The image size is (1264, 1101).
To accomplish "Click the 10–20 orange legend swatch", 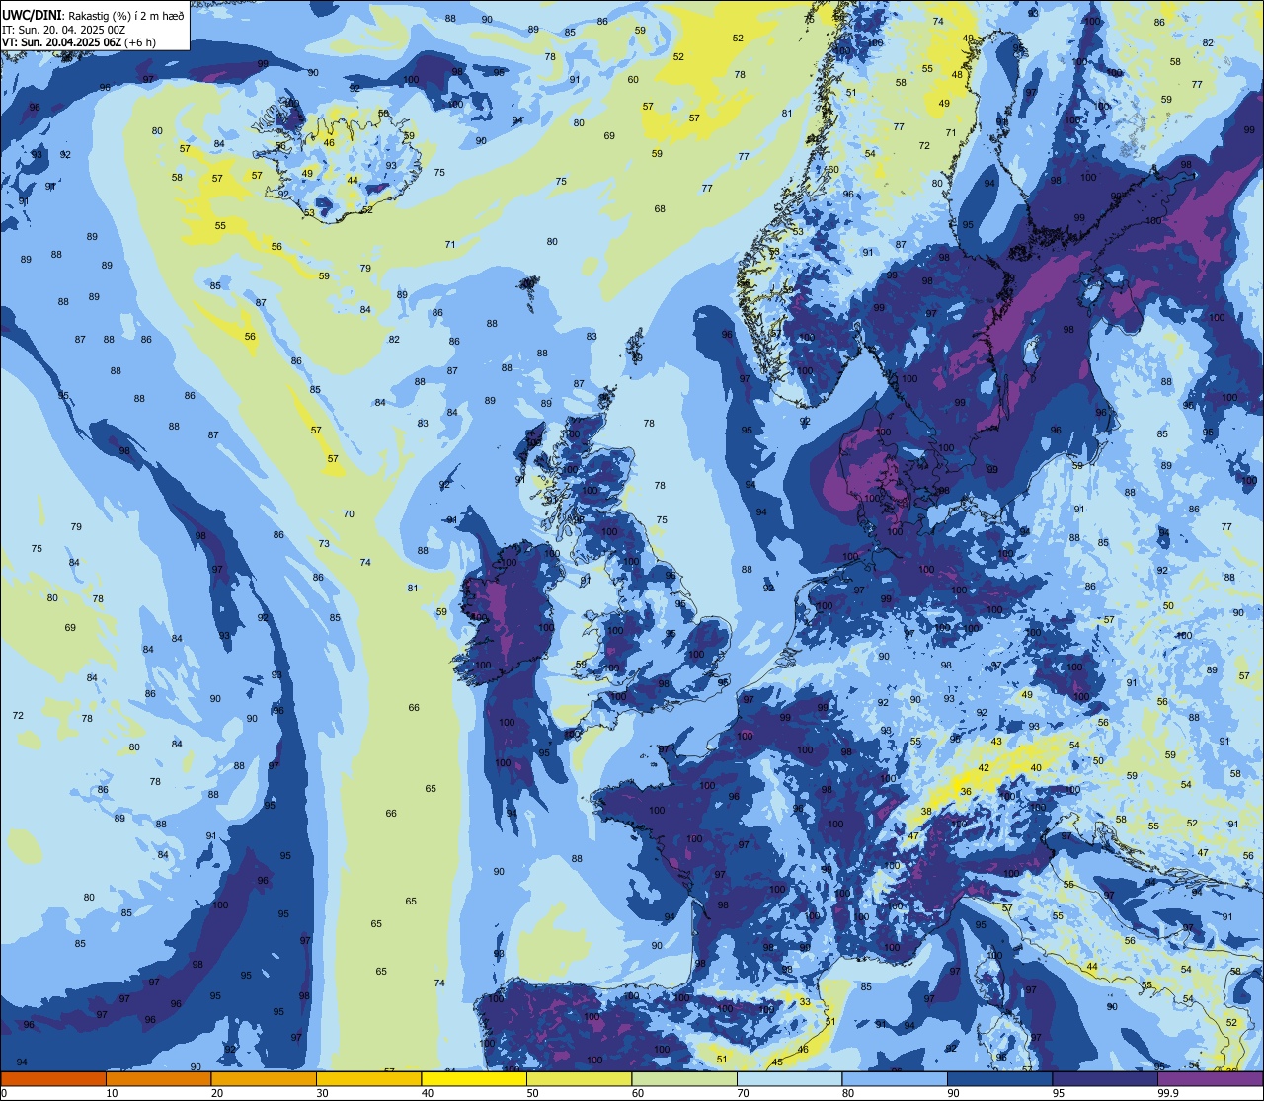I will (x=158, y=1078).
